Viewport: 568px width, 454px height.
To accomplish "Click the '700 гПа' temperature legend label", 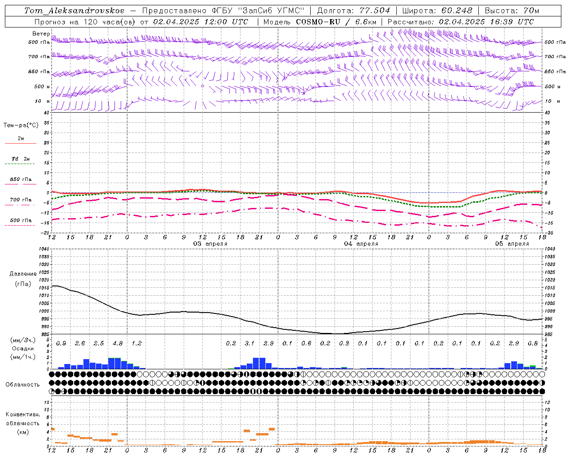I will (21, 200).
